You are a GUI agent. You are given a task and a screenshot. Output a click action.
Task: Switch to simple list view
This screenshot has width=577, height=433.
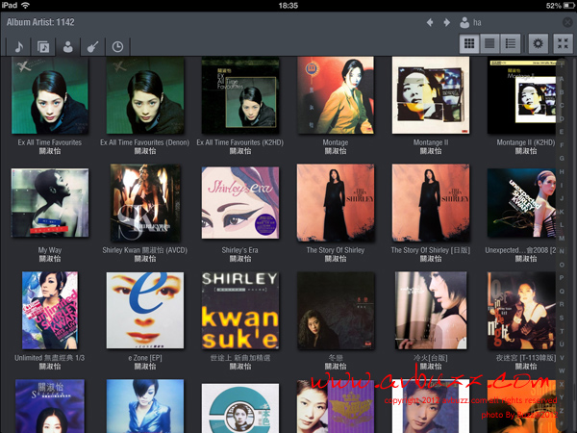(489, 43)
